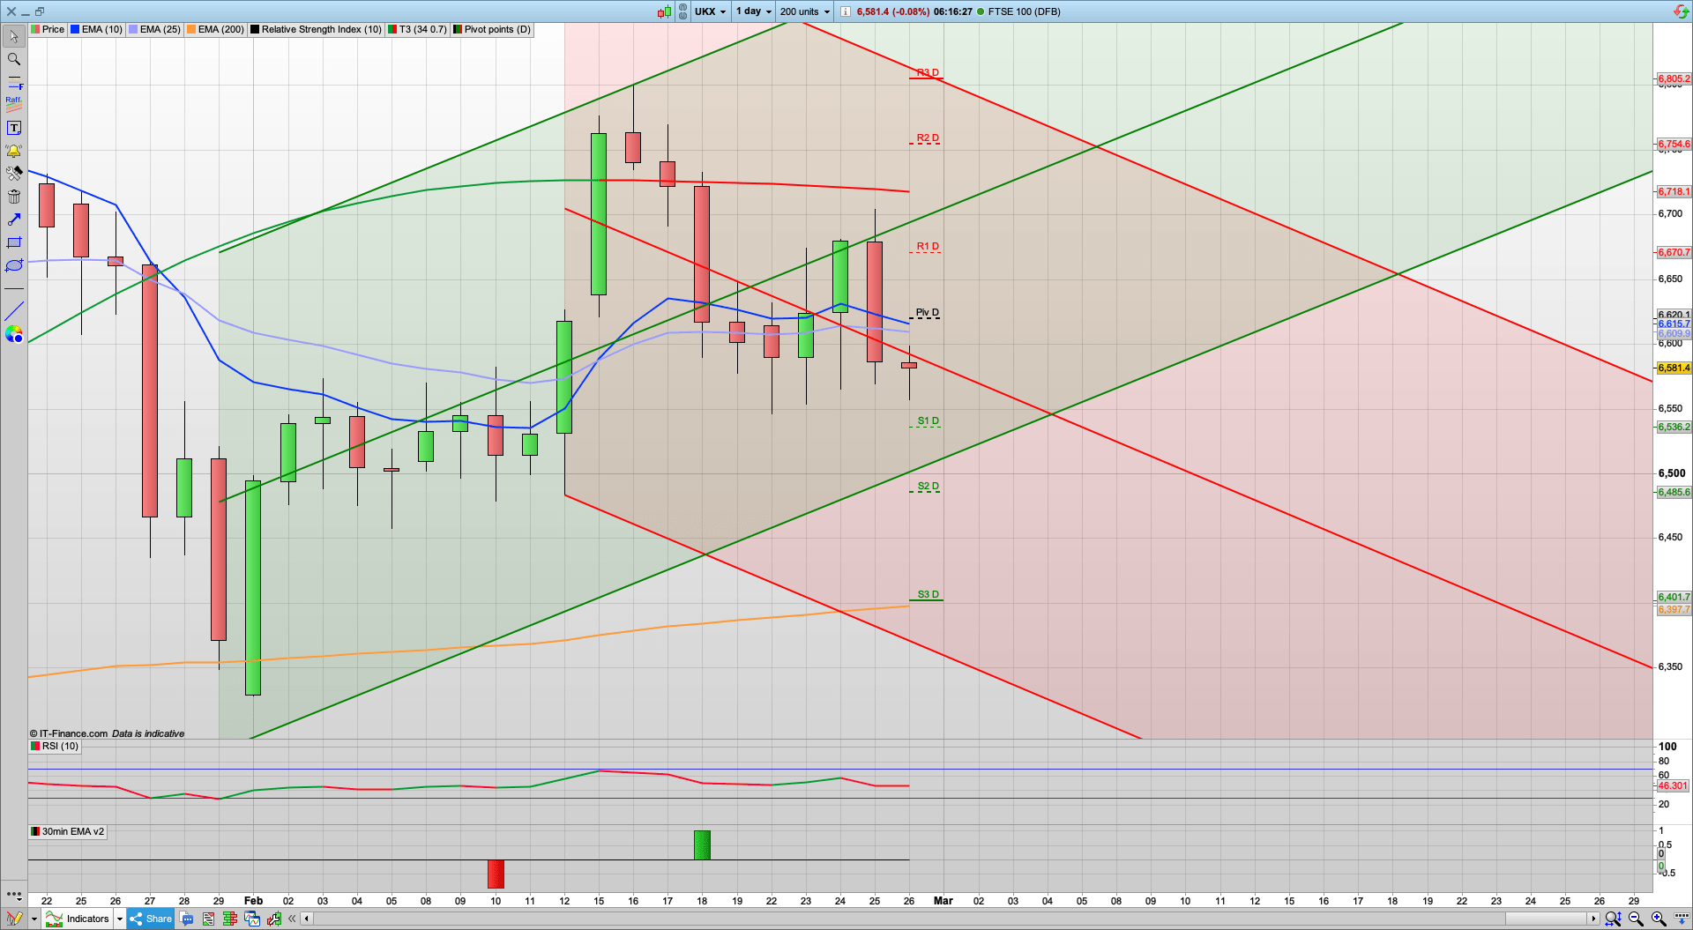Click the horizontal scrollbar left arrow
This screenshot has height=930, width=1693.
(306, 919)
